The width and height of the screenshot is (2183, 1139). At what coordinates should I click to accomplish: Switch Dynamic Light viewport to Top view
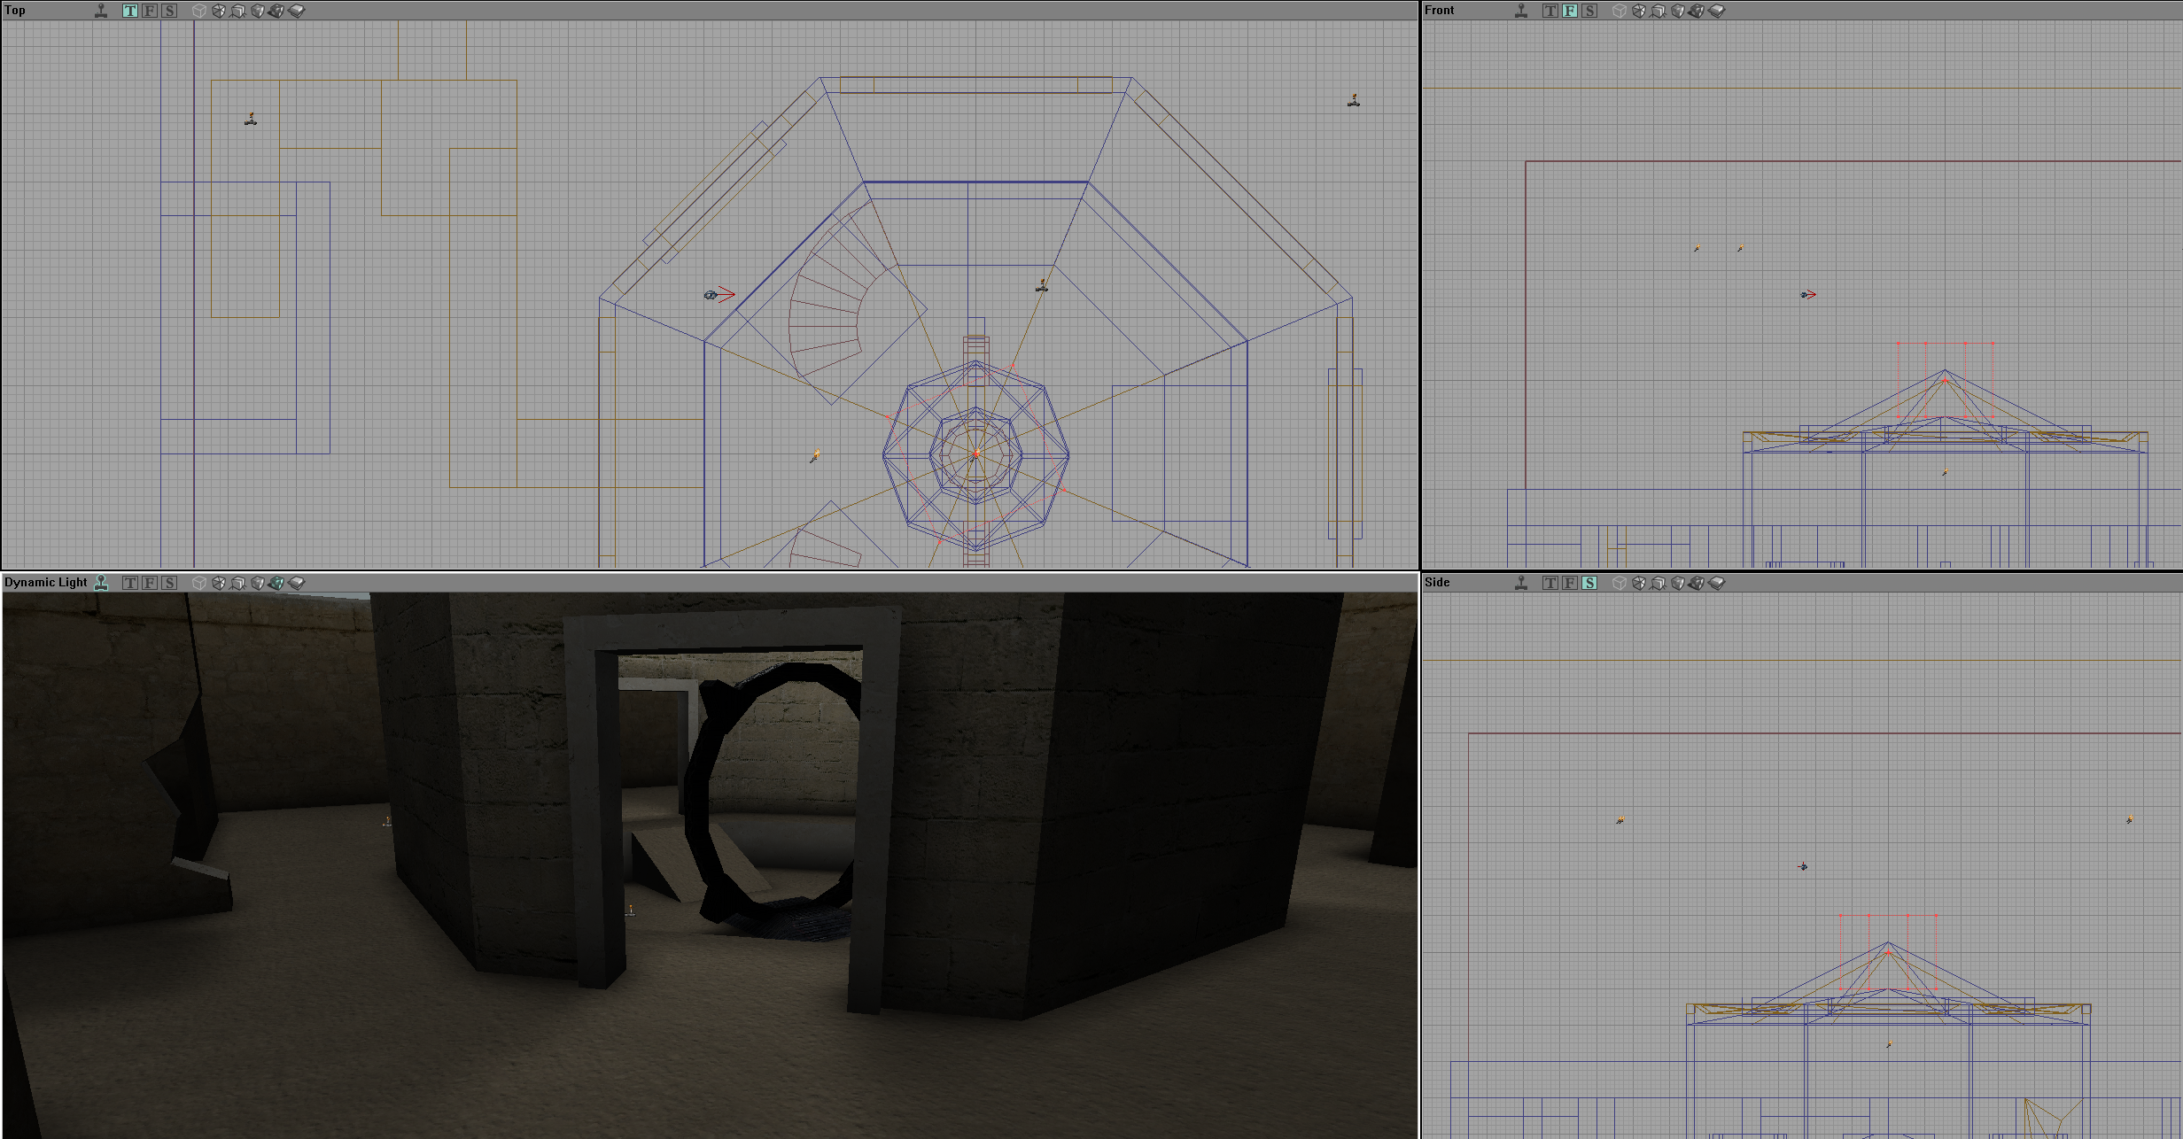[130, 583]
